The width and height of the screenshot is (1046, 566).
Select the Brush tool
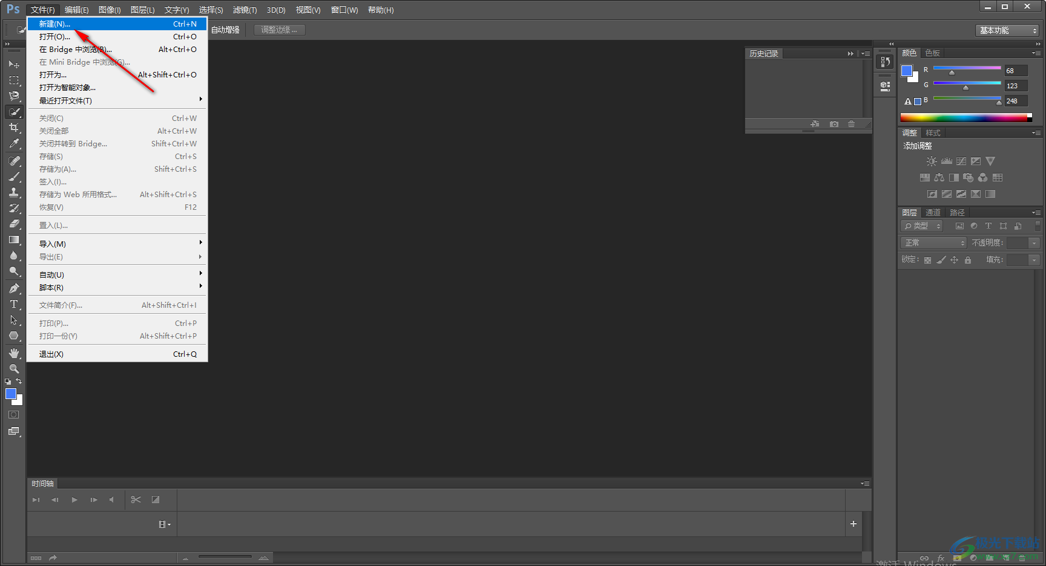[14, 177]
